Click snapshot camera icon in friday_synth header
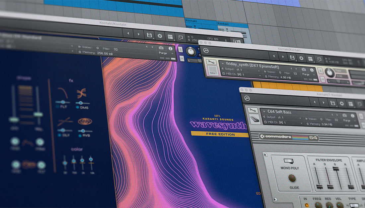The width and height of the screenshot is (365, 208). click(304, 69)
